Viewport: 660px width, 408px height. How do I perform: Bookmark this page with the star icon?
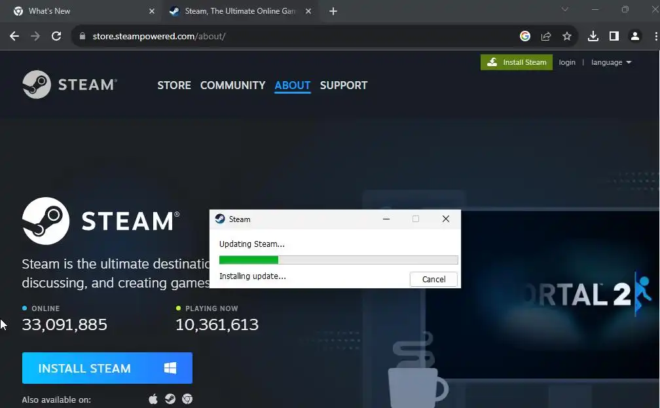(567, 36)
